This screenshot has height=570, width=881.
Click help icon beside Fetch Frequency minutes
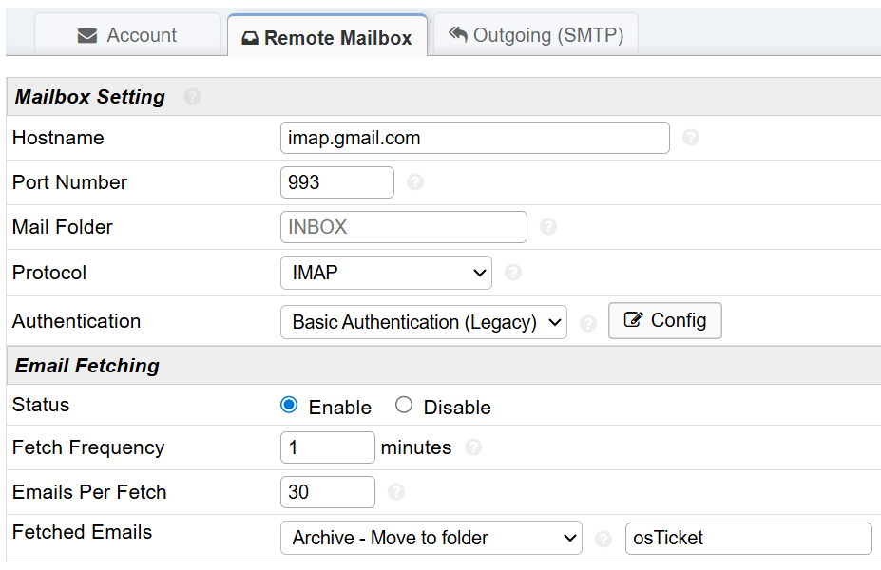click(473, 447)
